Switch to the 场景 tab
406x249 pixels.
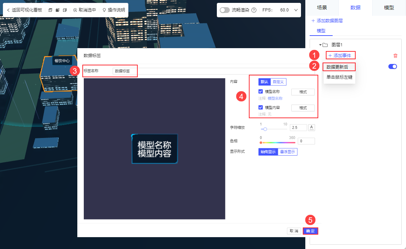[322, 8]
